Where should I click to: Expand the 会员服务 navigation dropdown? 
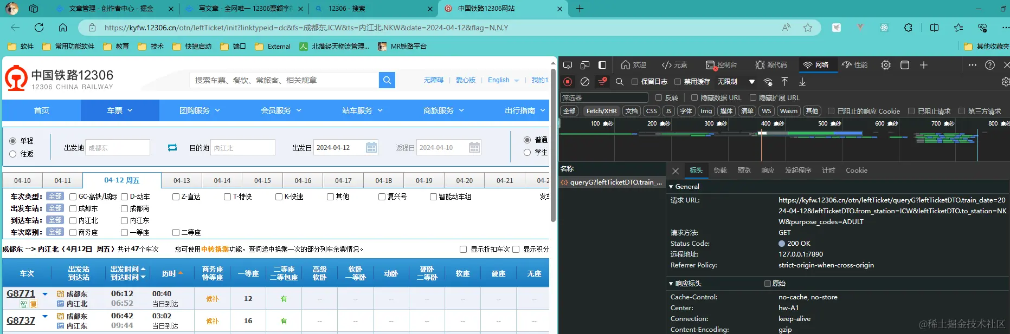click(281, 110)
